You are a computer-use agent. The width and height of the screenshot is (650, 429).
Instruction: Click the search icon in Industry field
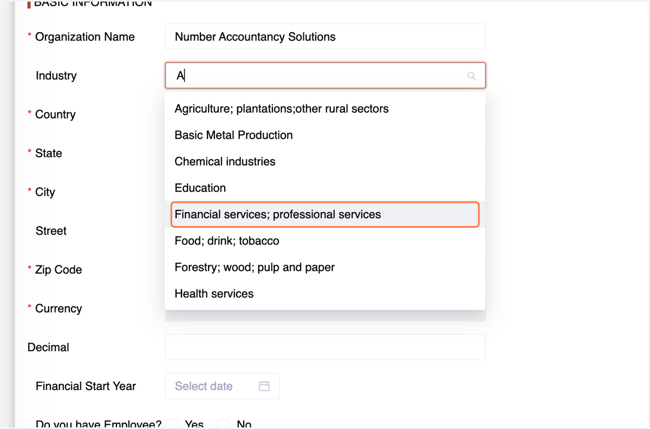click(x=471, y=76)
